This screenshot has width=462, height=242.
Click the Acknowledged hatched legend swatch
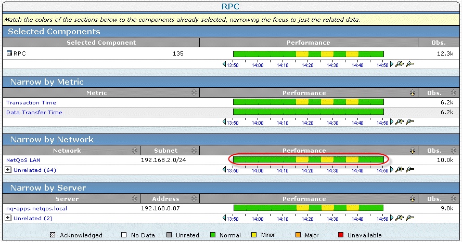coord(53,235)
